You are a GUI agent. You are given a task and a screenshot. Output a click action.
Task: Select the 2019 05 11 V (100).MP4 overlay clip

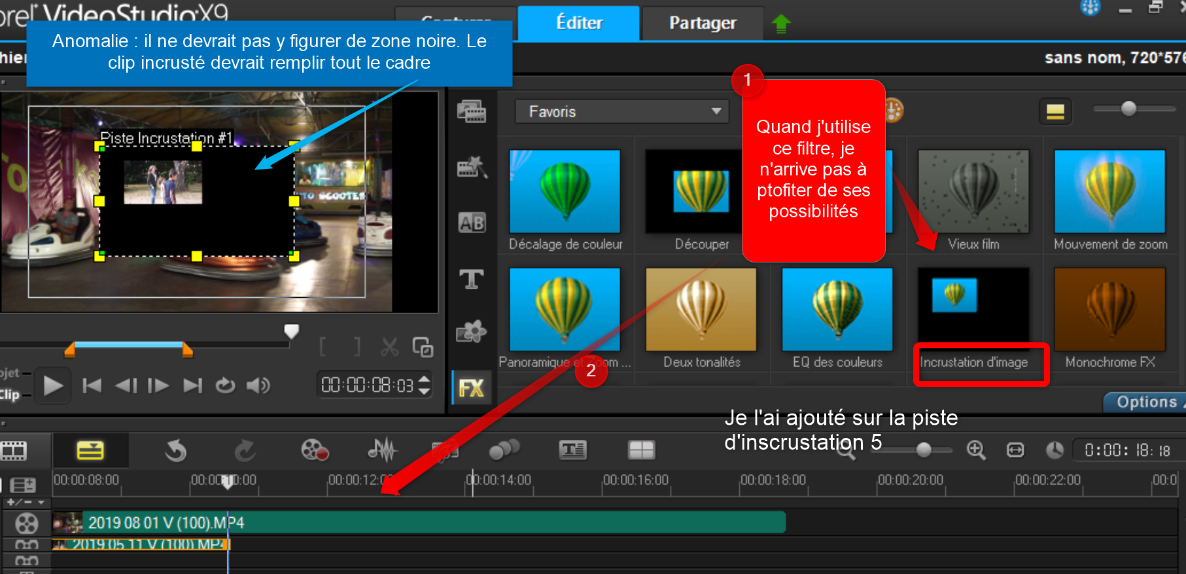coord(141,544)
